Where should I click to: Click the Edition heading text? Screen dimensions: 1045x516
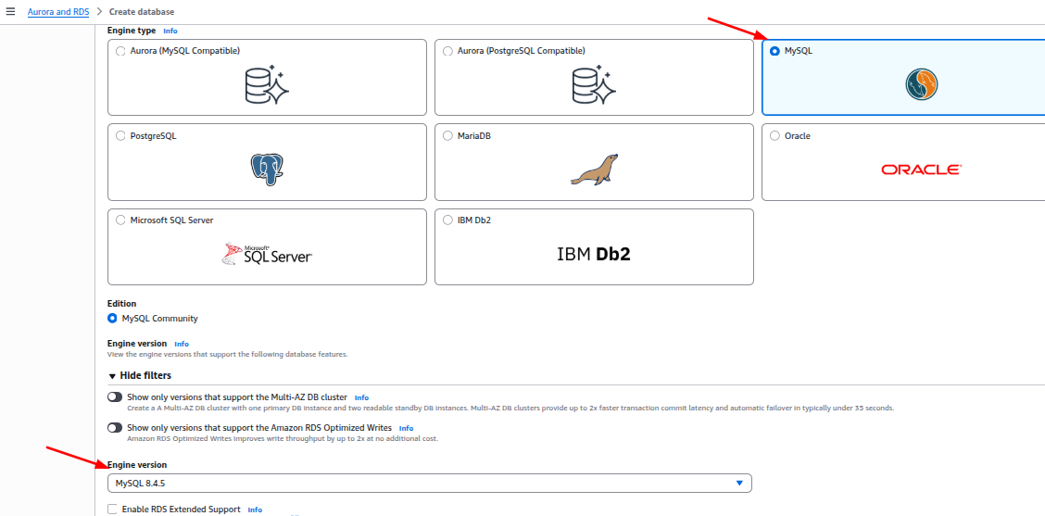click(122, 303)
